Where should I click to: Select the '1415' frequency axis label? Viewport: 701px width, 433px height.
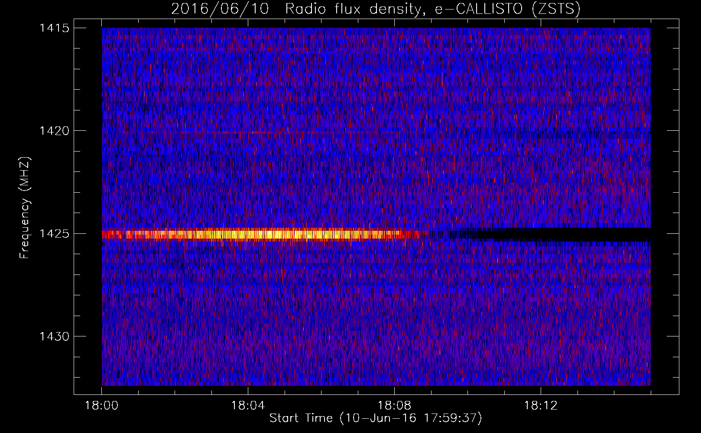(54, 28)
